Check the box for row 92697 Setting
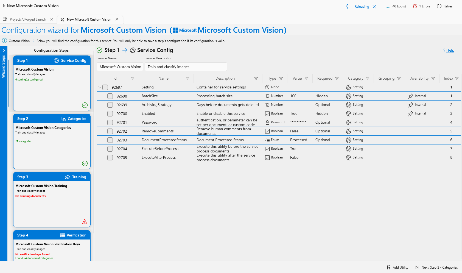The image size is (462, 273). click(105, 87)
